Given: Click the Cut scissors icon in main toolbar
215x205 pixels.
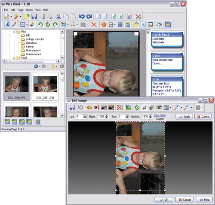Looking at the screenshot, I should coord(58,17).
